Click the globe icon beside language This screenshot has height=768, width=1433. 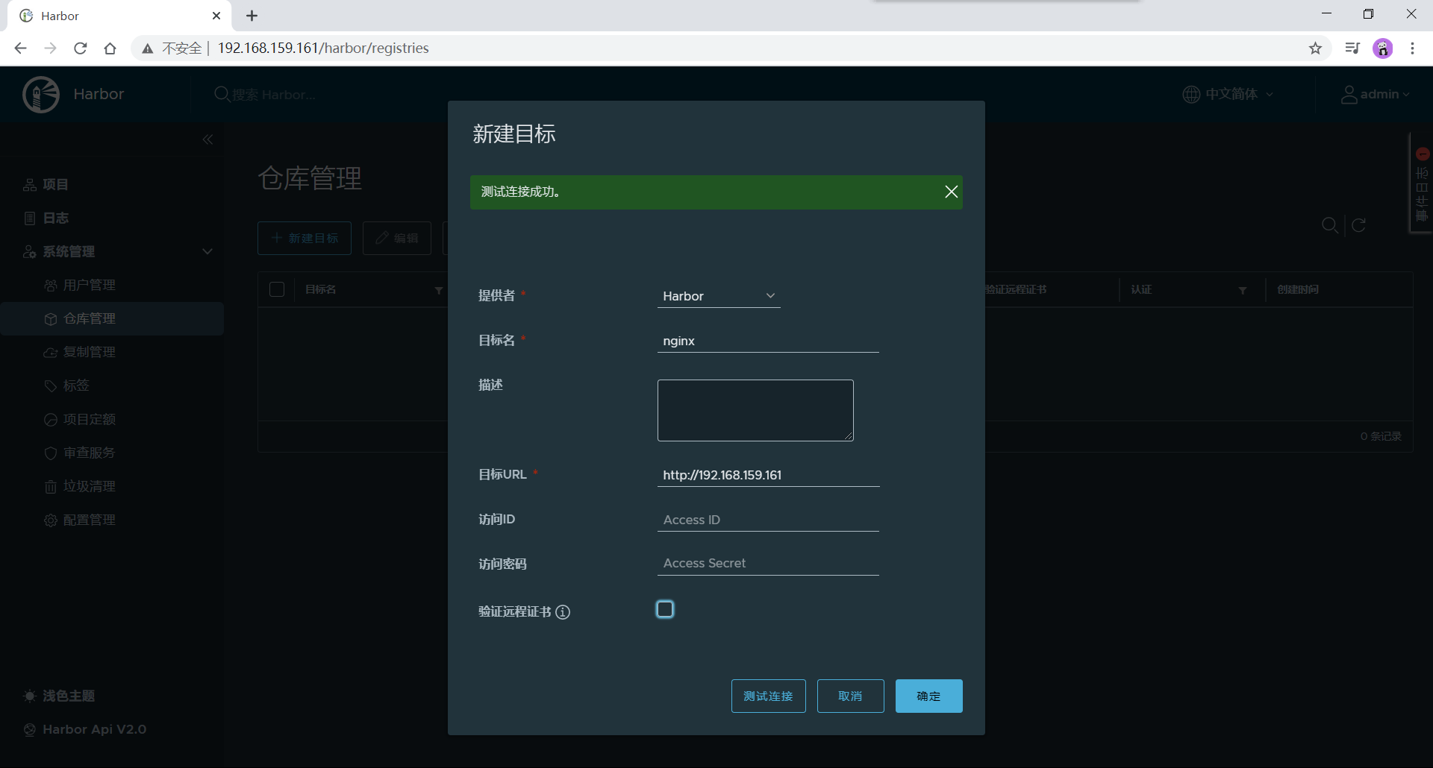click(x=1191, y=94)
